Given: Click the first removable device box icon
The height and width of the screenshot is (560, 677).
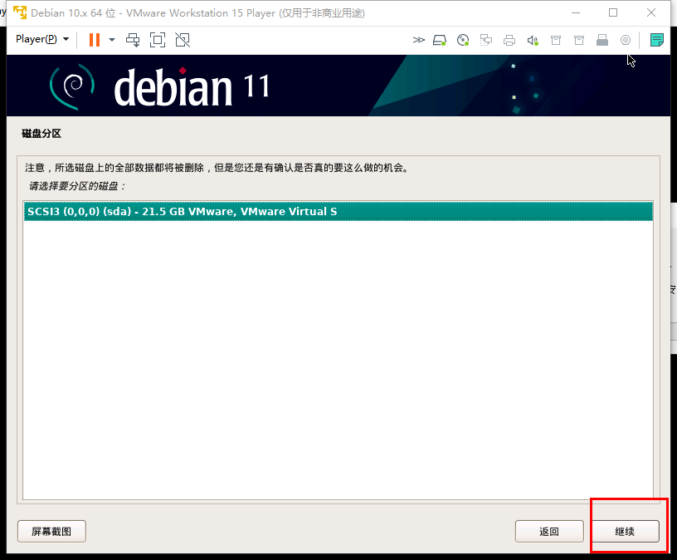Looking at the screenshot, I should [556, 40].
